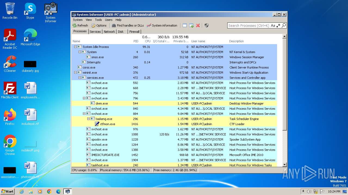Sort by Private bytes column header
Screen dimensions: 348x195
[181, 41]
